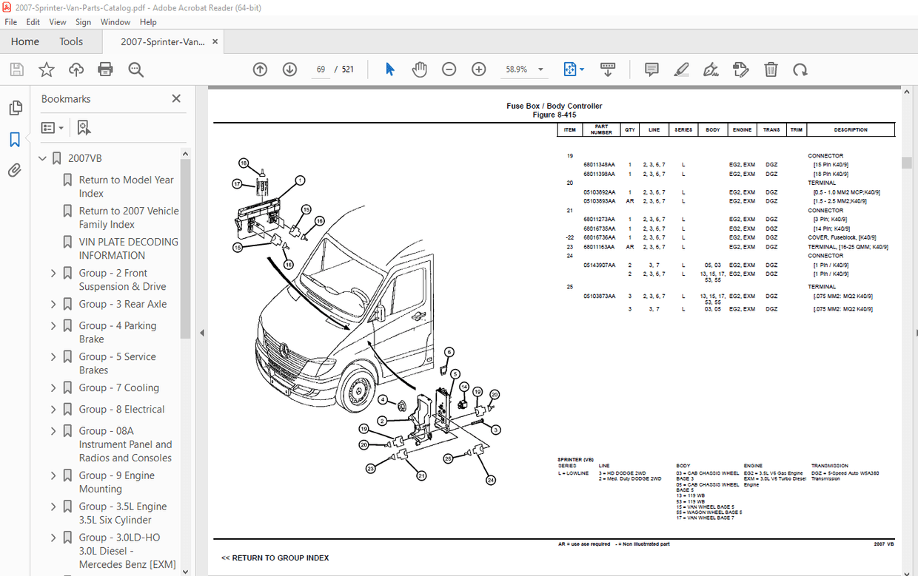Open the zoom percentage dropdown
Image resolution: width=918 pixels, height=576 pixels.
(x=540, y=69)
